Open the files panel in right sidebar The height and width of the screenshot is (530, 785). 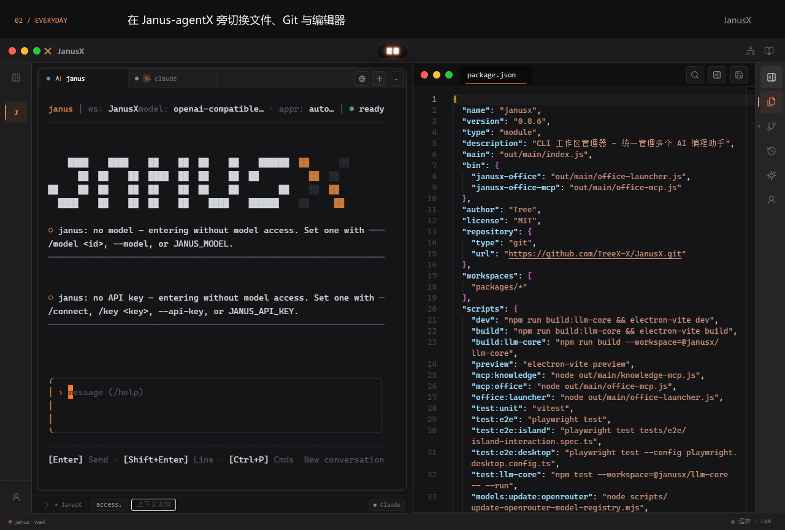(772, 102)
